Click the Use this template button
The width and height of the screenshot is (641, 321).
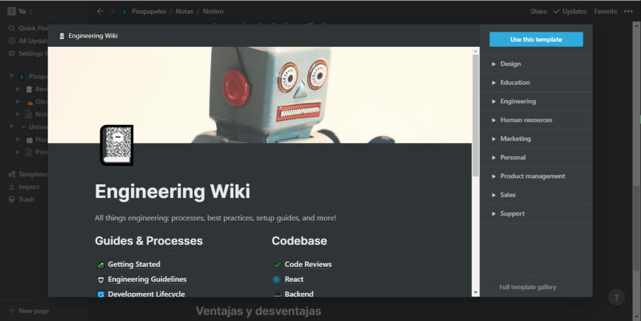click(x=536, y=39)
